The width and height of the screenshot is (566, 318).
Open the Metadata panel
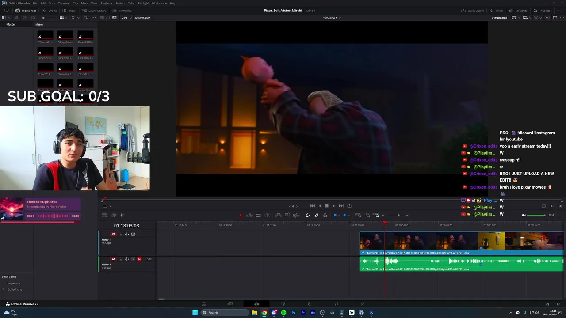click(518, 11)
